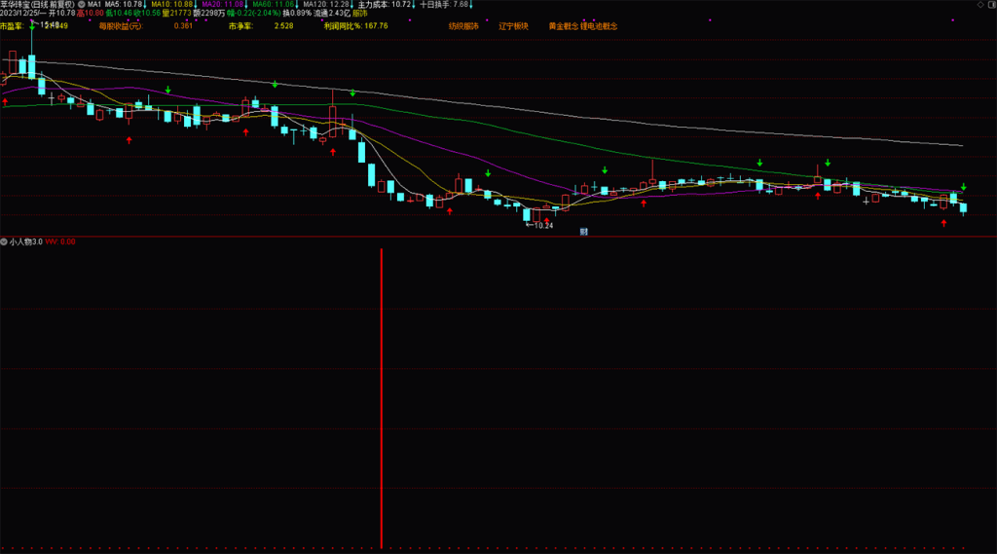This screenshot has height=554, width=997.
Task: Click the green arrow above the first candles
Action: click(x=32, y=27)
